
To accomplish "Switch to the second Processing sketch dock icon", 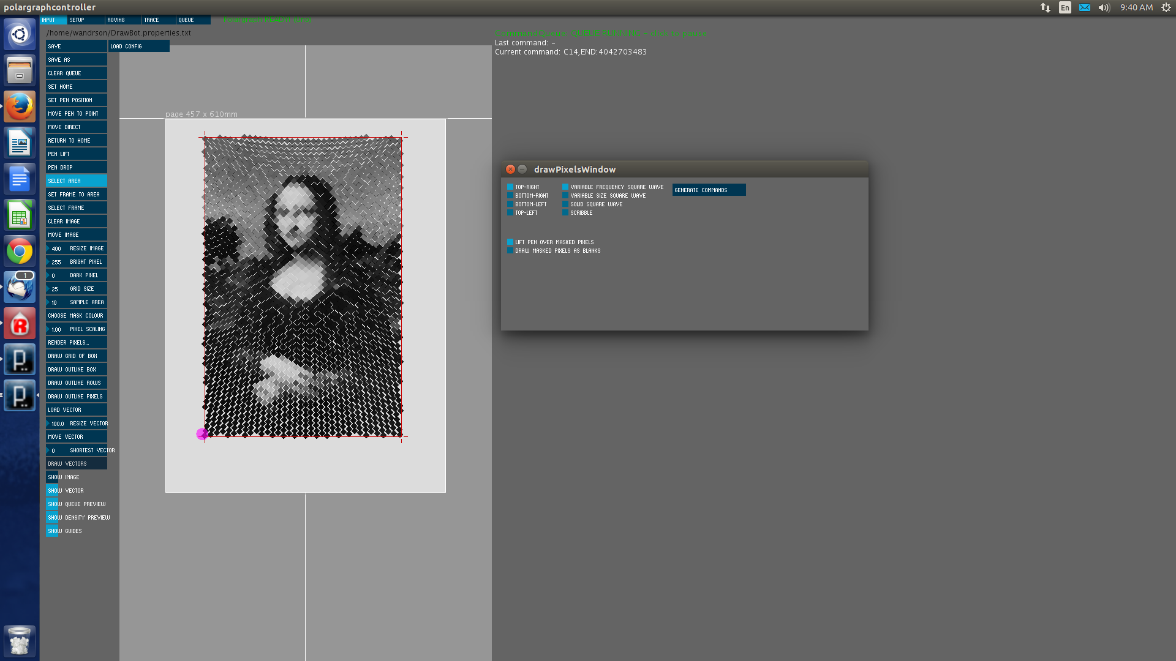I will [20, 395].
